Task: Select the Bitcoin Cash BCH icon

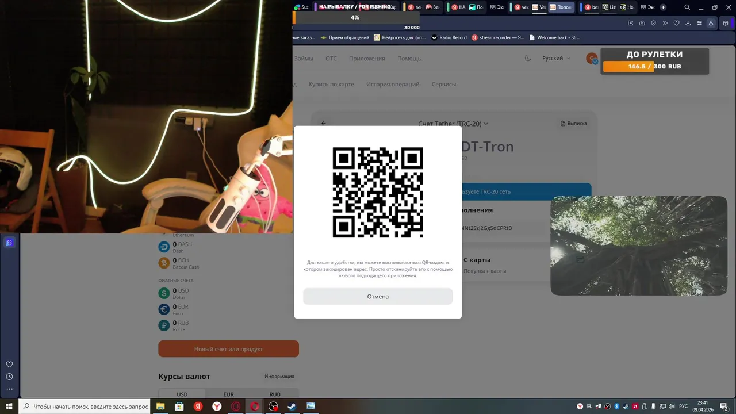Action: point(164,263)
